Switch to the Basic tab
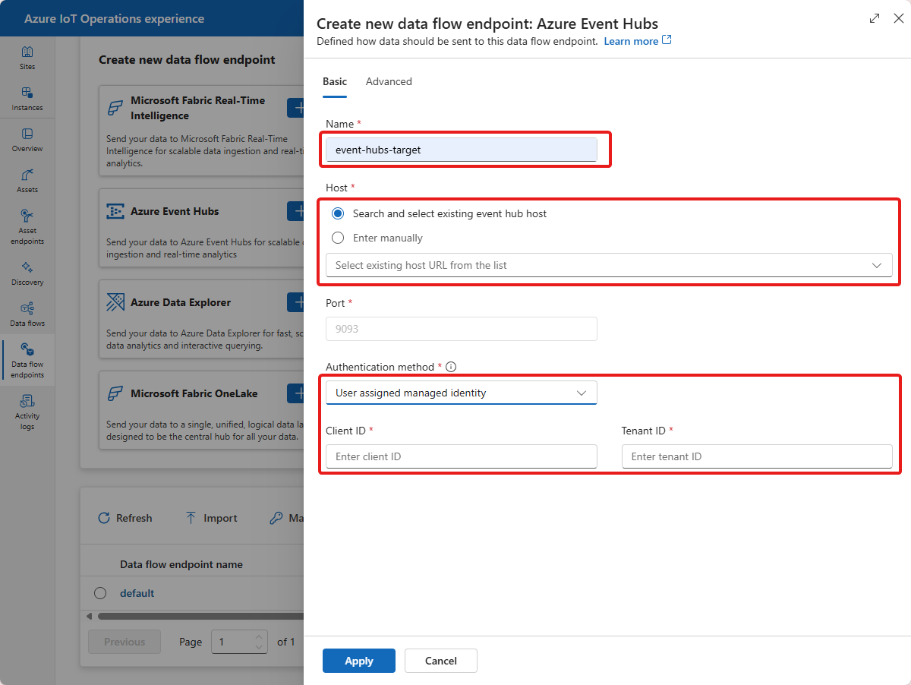911x685 pixels. click(x=335, y=81)
